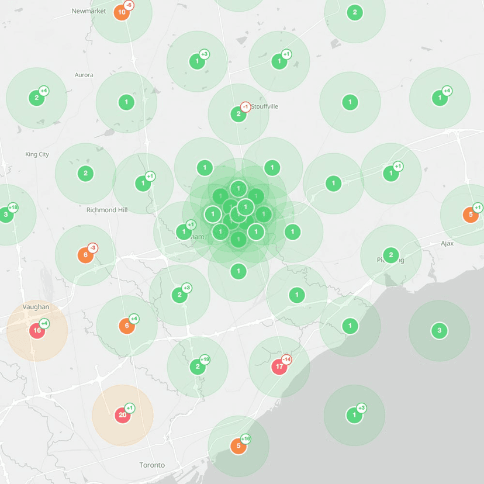Click the green 2 marker near Aurora
This screenshot has height=484, width=484.
[x=36, y=98]
